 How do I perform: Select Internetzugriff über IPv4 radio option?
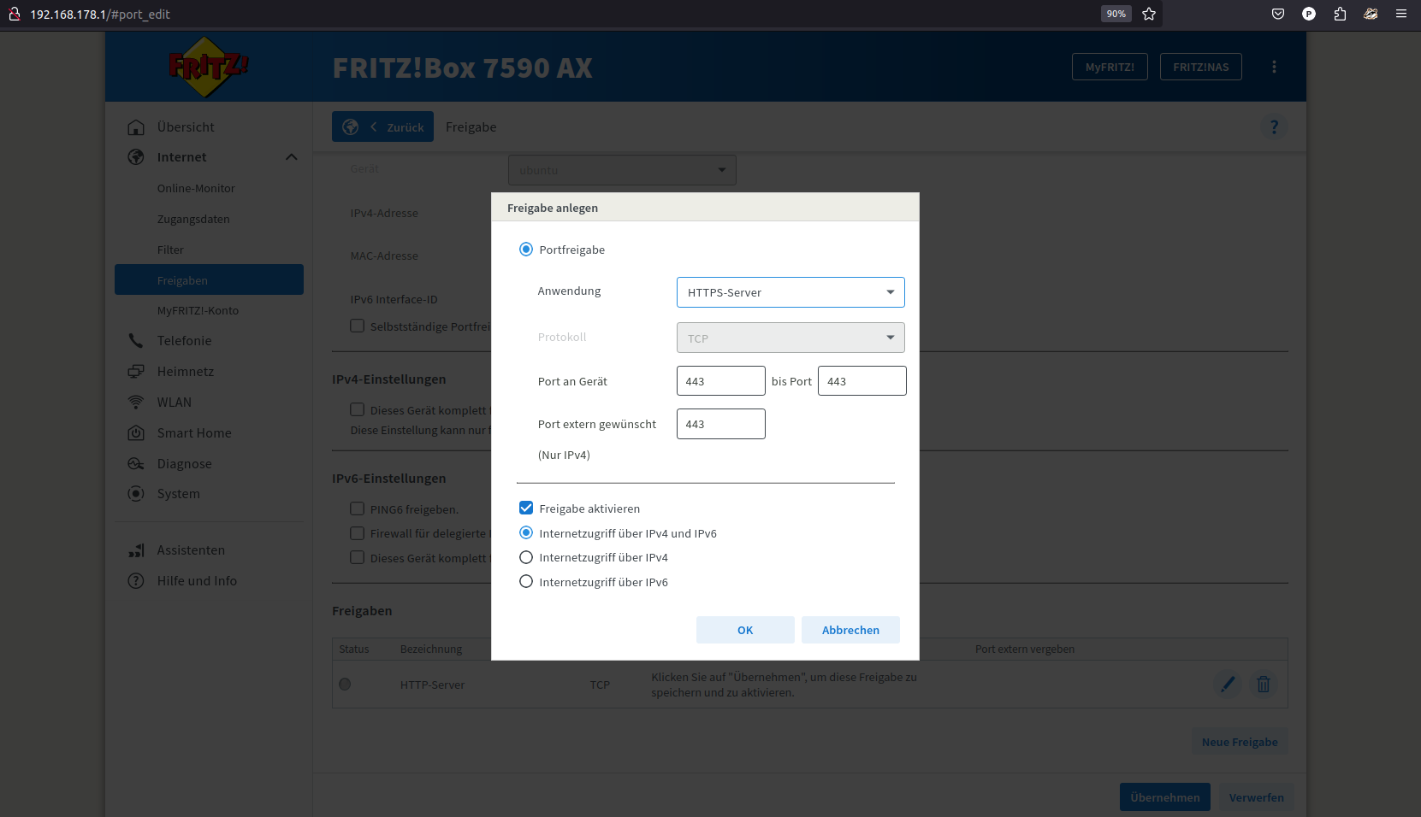[526, 557]
